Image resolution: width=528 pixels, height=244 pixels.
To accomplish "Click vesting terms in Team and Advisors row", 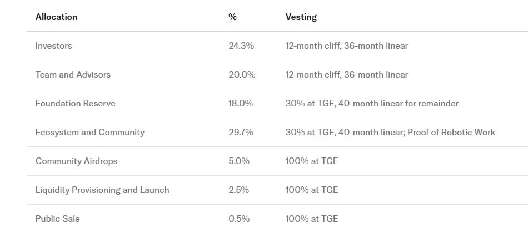I will click(x=346, y=74).
